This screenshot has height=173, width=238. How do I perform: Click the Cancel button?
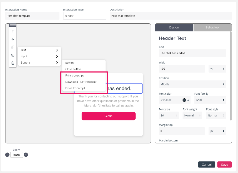click(206, 165)
